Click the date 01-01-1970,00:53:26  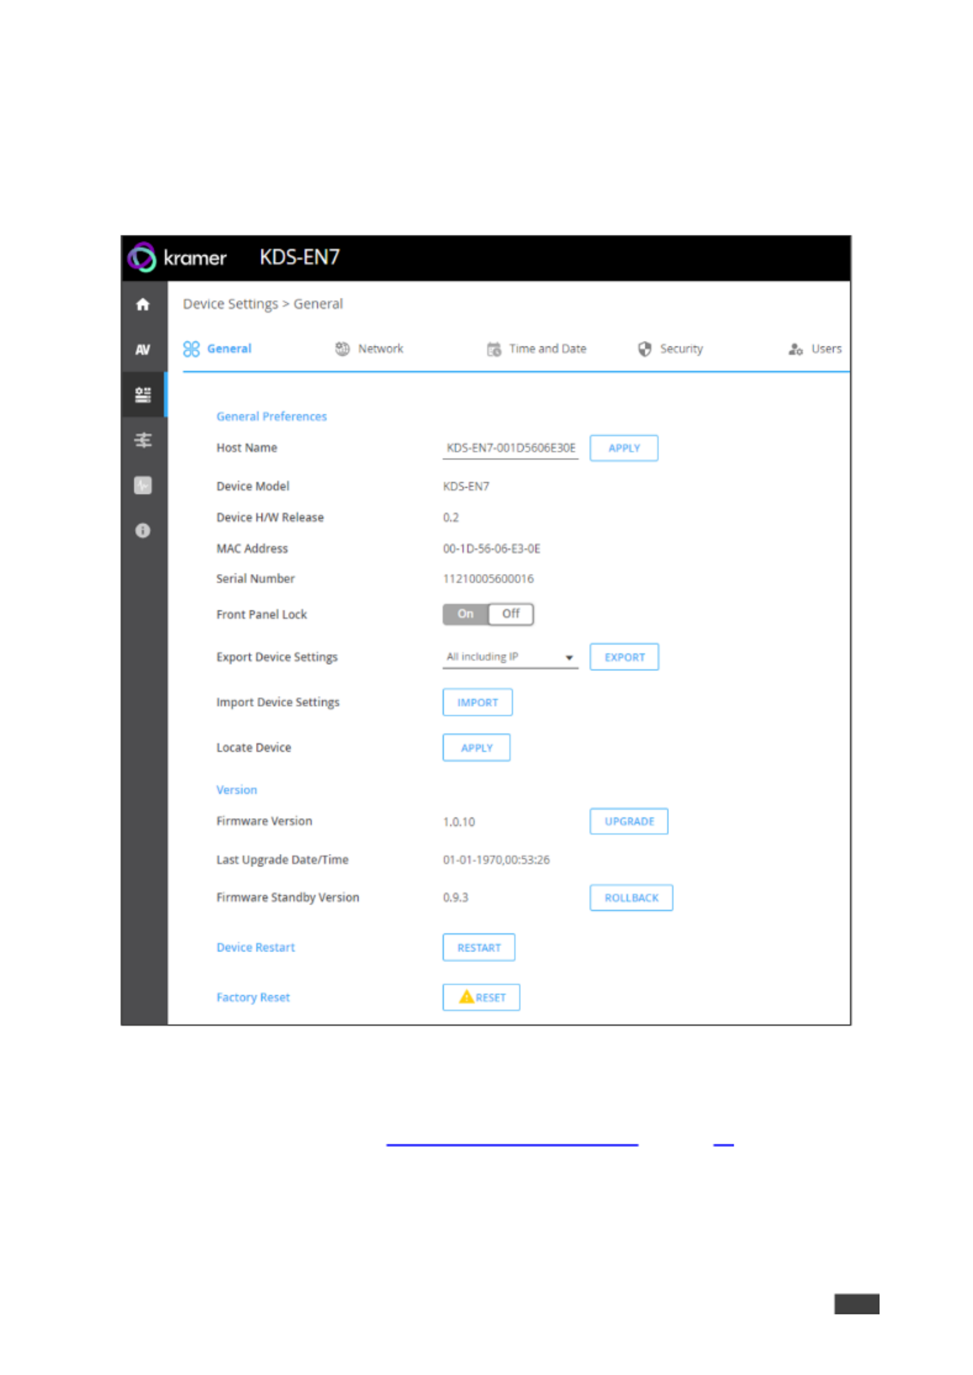pyautogui.click(x=496, y=860)
